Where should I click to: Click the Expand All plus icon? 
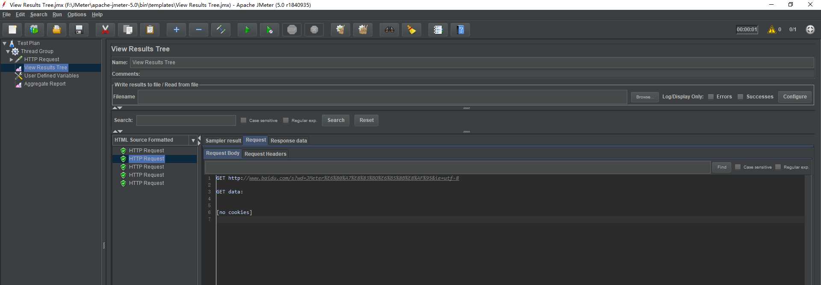[176, 30]
